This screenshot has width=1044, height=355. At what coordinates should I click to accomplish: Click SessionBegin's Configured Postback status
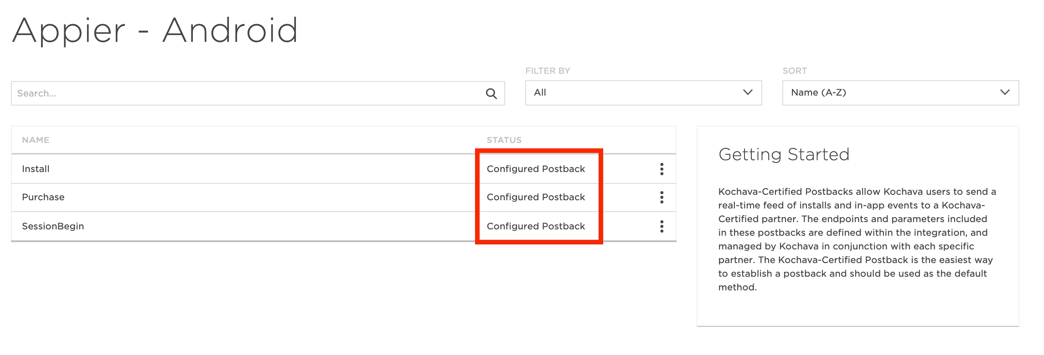coord(536,226)
